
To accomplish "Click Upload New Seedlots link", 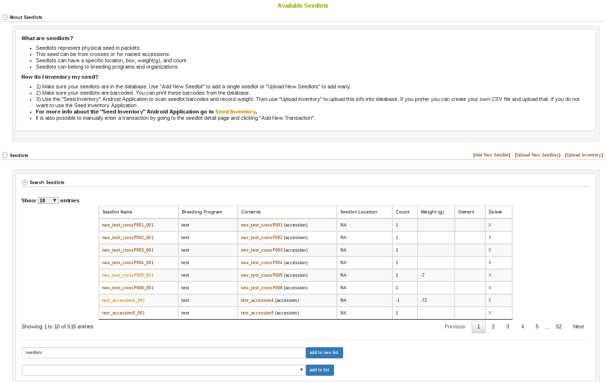I will tap(537, 155).
